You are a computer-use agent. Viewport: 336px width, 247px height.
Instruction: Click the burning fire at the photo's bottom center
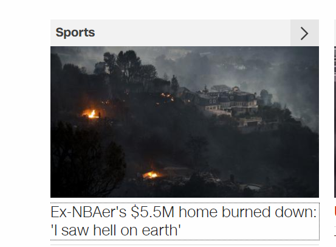(151, 175)
